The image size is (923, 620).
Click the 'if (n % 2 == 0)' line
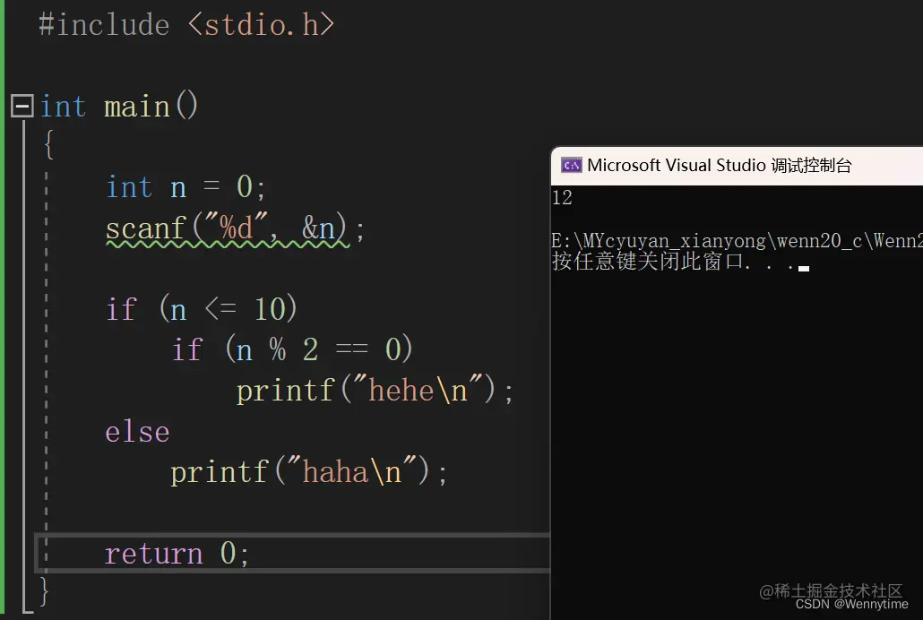292,349
